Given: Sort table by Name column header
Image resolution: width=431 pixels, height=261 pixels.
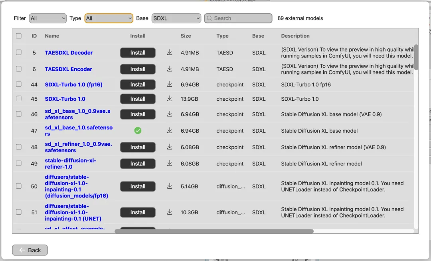Looking at the screenshot, I should (x=52, y=36).
